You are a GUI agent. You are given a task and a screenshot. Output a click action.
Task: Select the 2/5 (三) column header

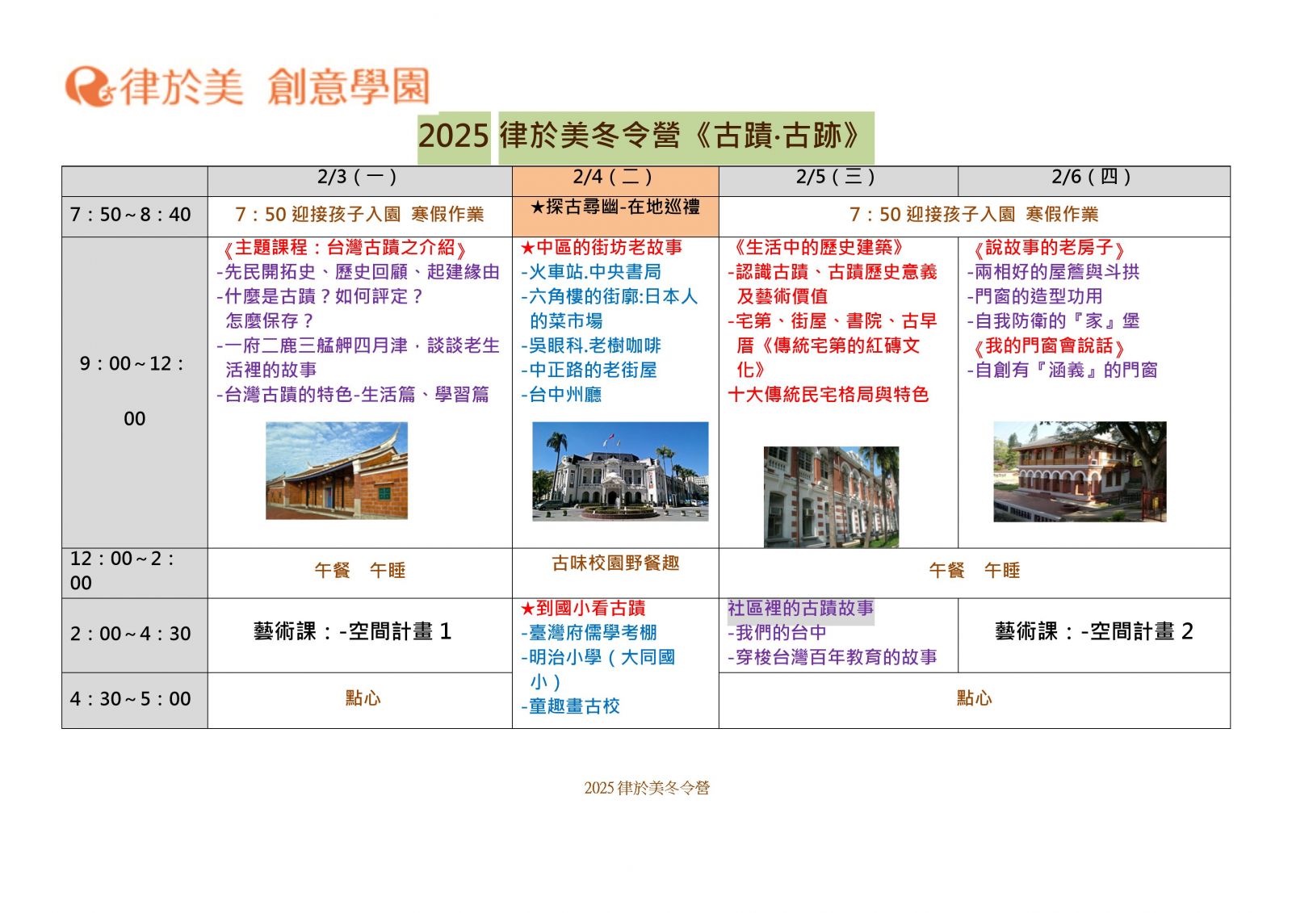[x=837, y=178]
